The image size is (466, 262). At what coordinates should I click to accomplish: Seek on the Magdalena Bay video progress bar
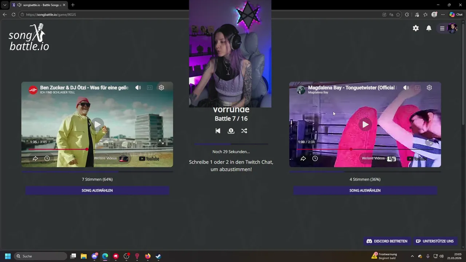(365, 149)
